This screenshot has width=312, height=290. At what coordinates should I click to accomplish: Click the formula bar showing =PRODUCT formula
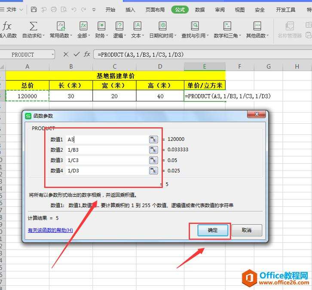(x=202, y=54)
